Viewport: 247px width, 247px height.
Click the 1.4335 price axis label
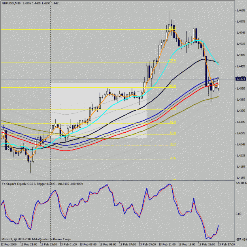(241, 111)
